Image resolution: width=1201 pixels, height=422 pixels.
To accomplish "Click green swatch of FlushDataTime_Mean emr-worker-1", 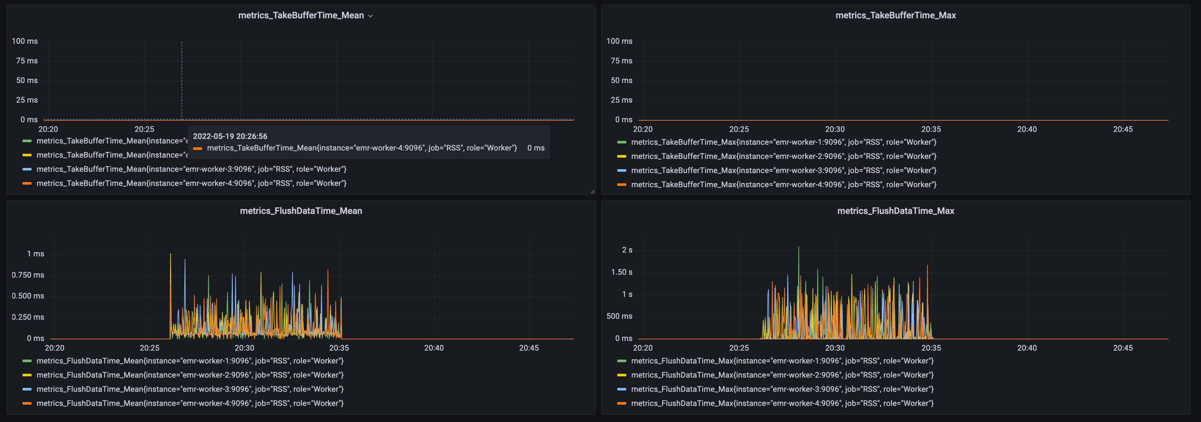I will pos(27,361).
